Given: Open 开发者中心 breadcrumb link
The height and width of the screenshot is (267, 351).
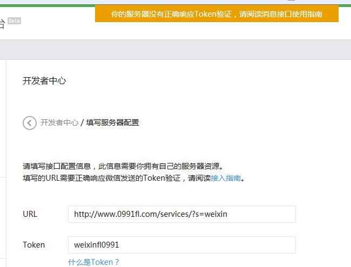Looking at the screenshot, I should [59, 122].
